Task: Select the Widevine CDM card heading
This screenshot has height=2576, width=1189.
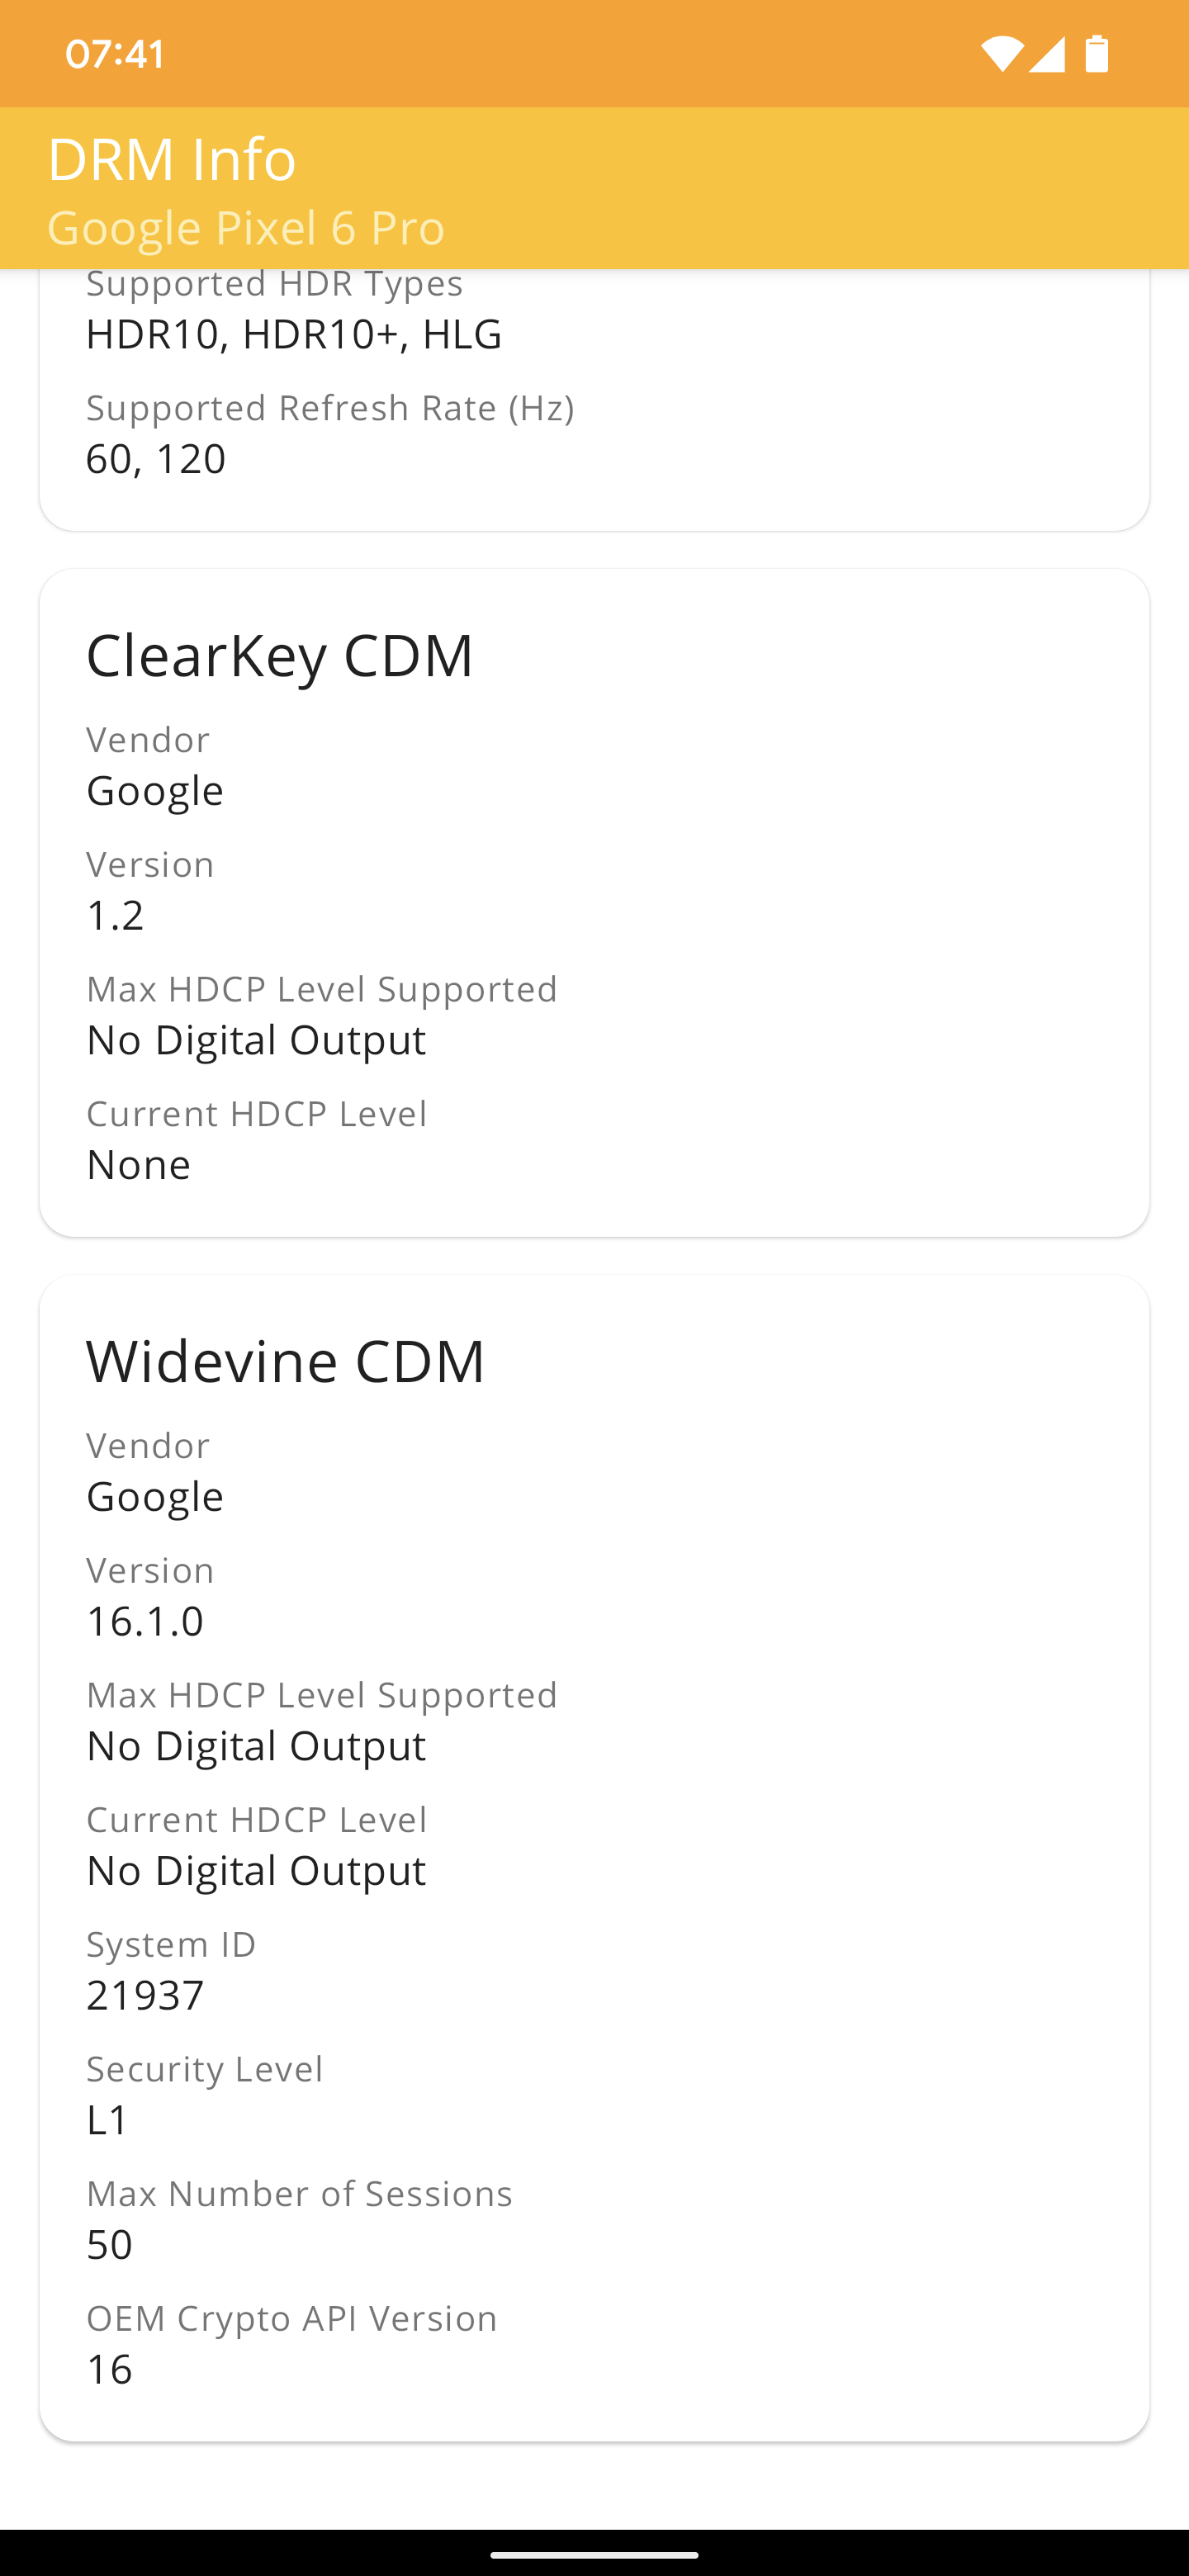Action: pos(286,1362)
